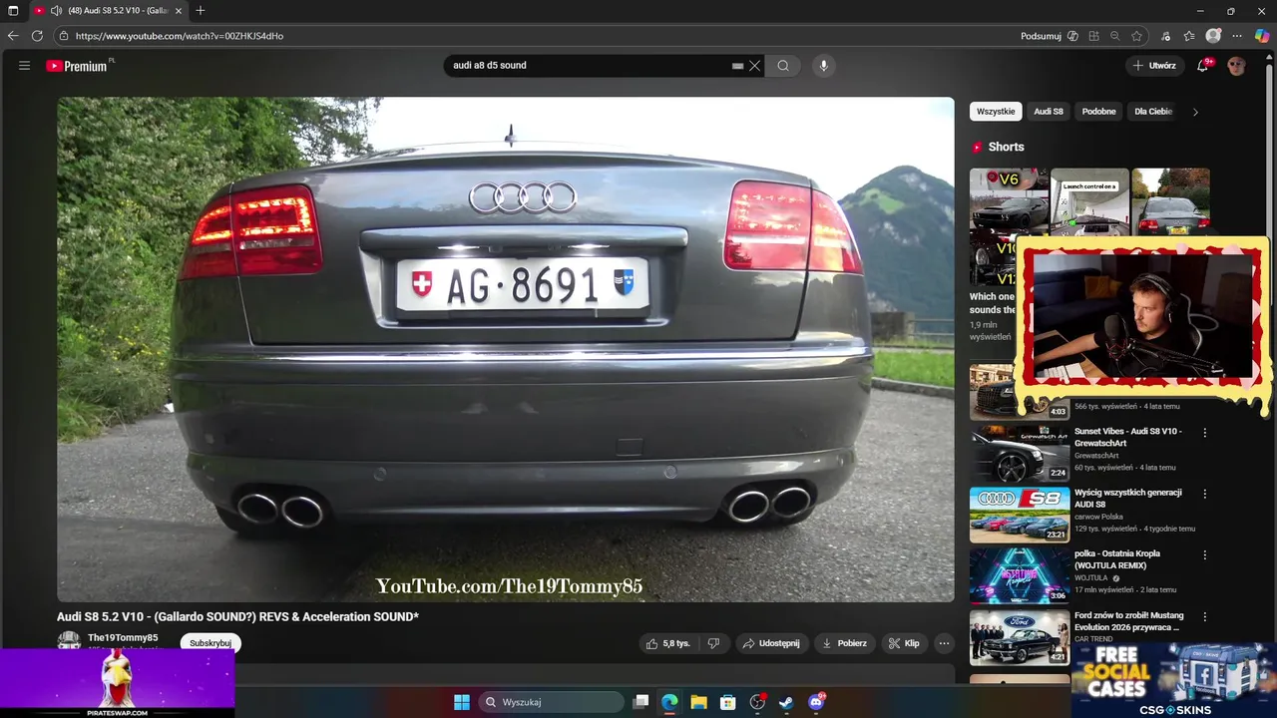Open the Windows Start menu
The height and width of the screenshot is (718, 1277).
(x=462, y=702)
